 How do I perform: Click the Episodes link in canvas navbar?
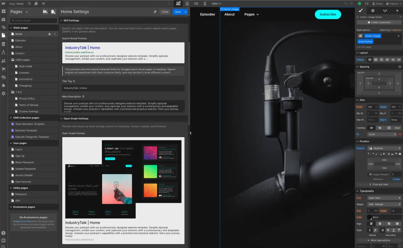tap(207, 15)
